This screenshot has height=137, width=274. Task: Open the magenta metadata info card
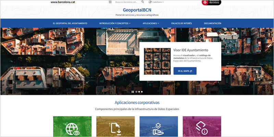(x=202, y=126)
